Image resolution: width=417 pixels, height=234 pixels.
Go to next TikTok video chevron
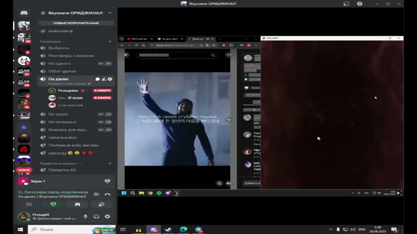click(x=229, y=120)
